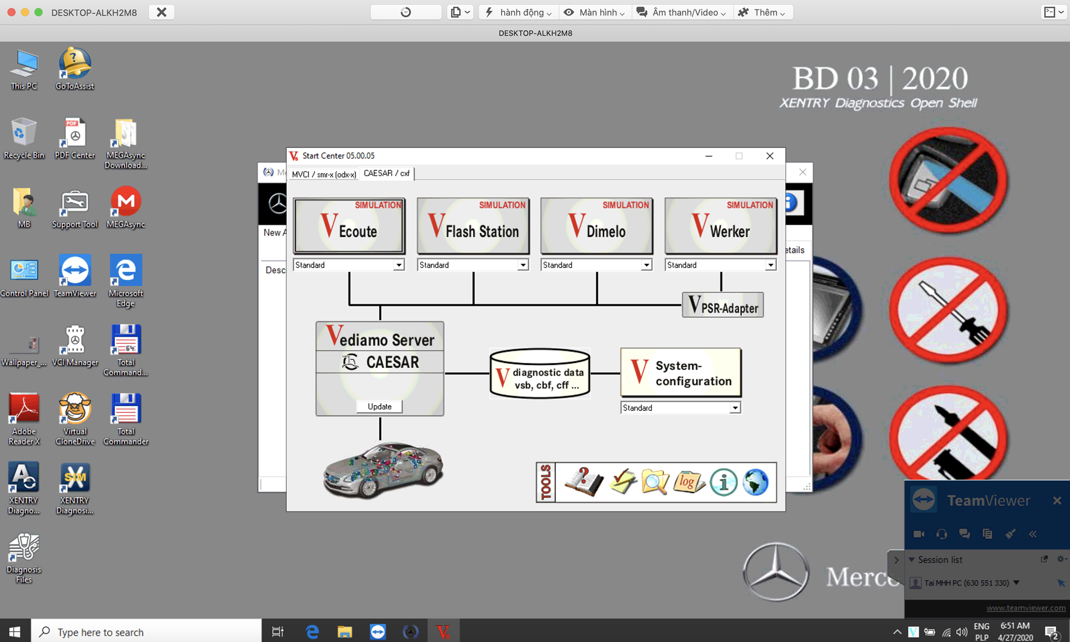Open the Standard dropdown under Werker
1070x642 pixels.
[771, 265]
